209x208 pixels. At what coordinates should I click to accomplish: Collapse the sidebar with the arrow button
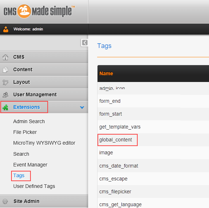pos(85,43)
